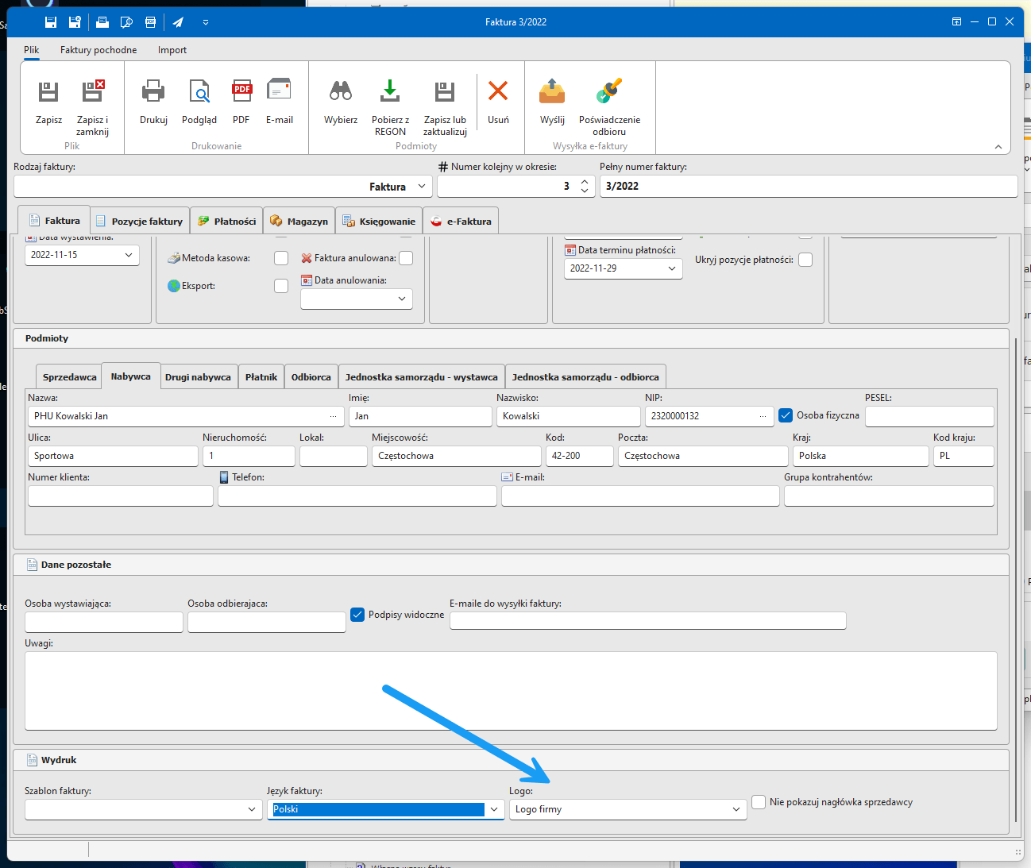1031x868 pixels.
Task: Expand the Język faktury dropdown
Action: coord(494,809)
